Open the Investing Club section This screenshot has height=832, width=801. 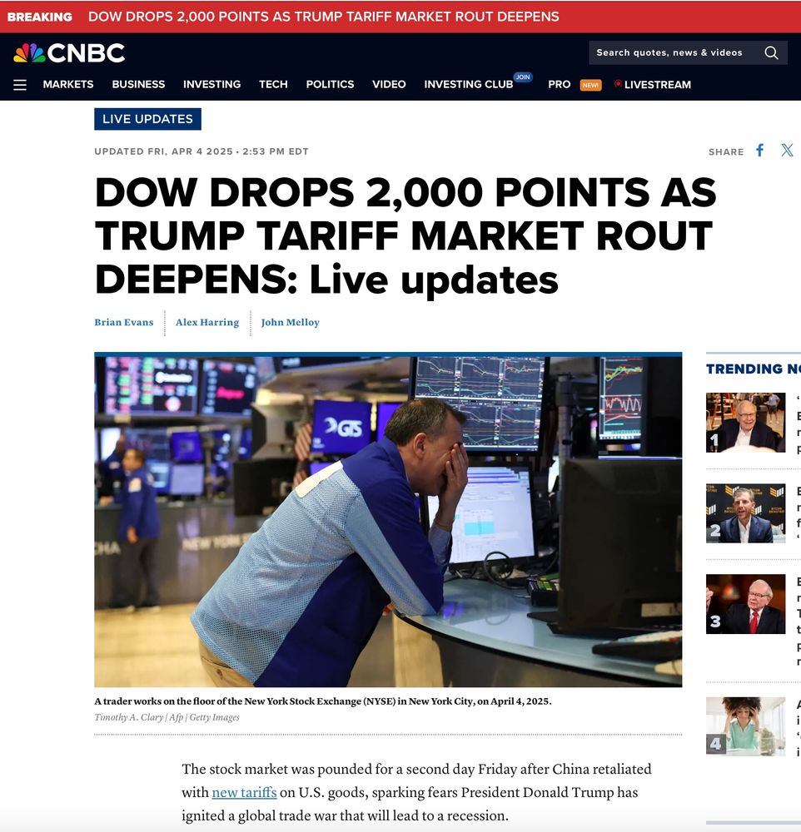click(468, 84)
